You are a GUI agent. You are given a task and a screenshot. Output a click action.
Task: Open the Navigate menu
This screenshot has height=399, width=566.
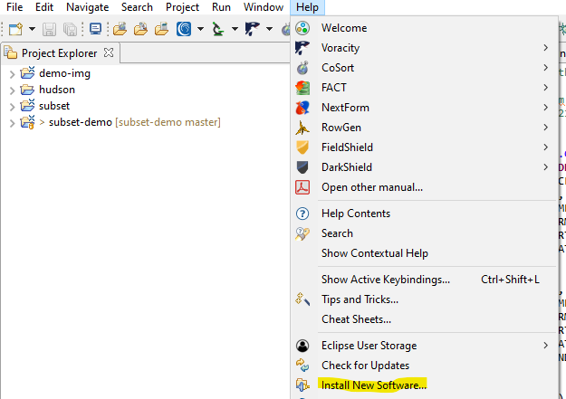[x=87, y=7]
